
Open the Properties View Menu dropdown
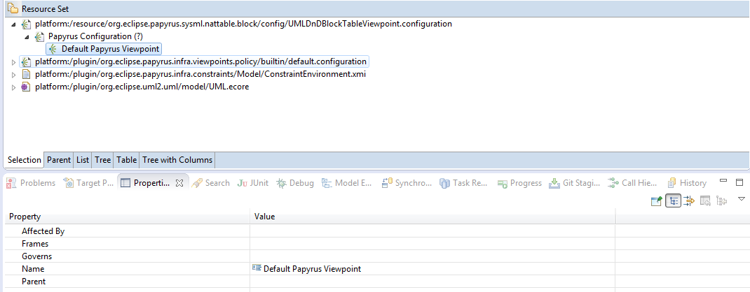[x=742, y=198]
